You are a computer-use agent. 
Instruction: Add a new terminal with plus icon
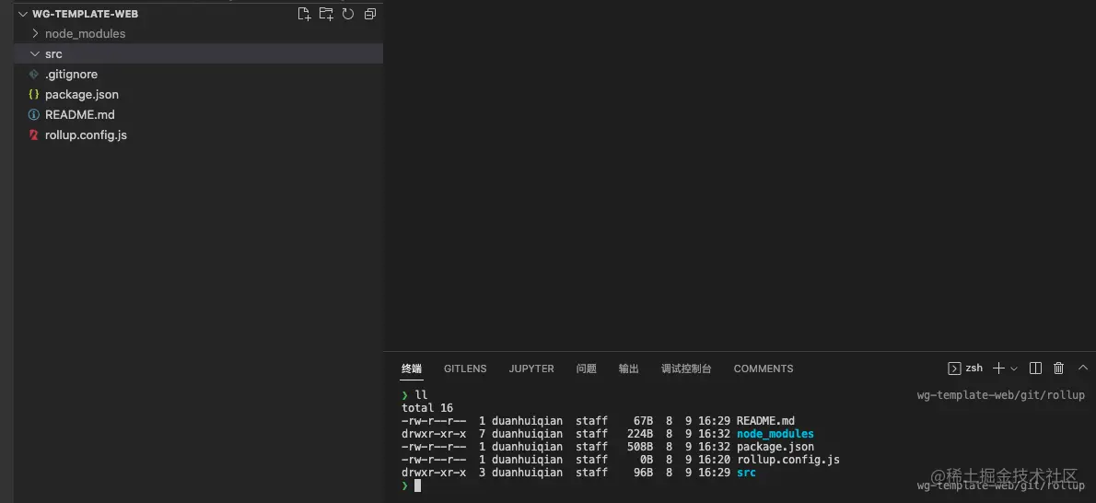(999, 368)
